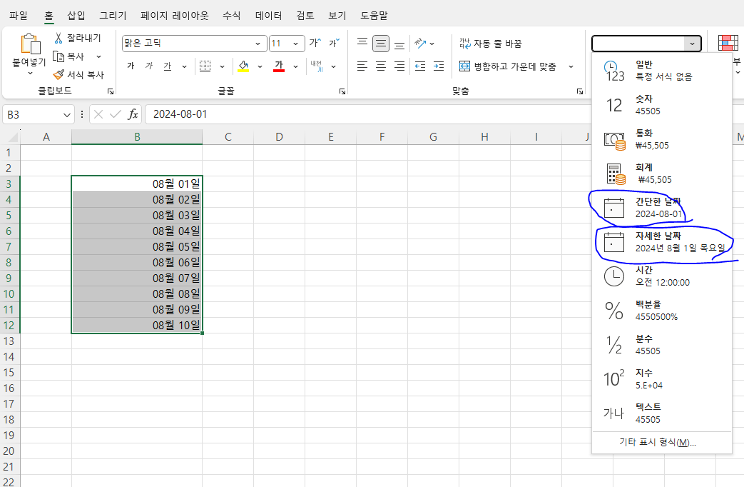This screenshot has height=487, width=744.
Task: Click the yellow fill color bar
Action: [243, 71]
